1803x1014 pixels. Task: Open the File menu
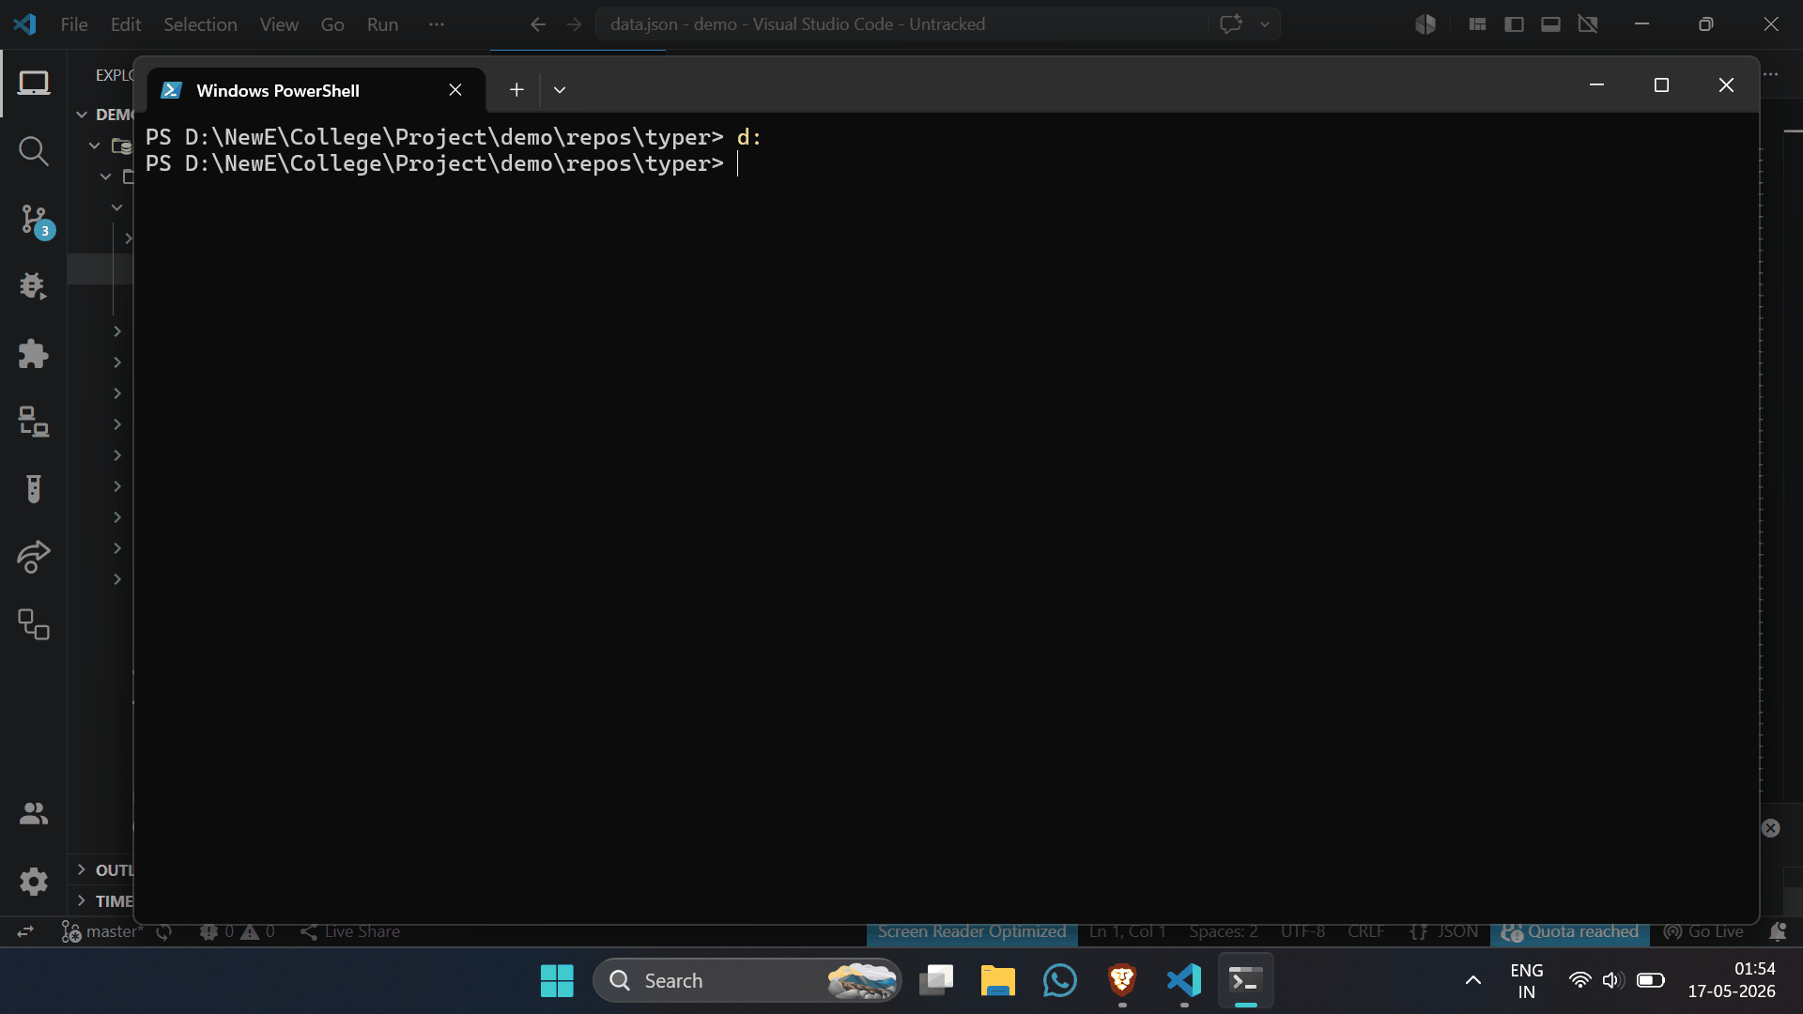click(74, 24)
